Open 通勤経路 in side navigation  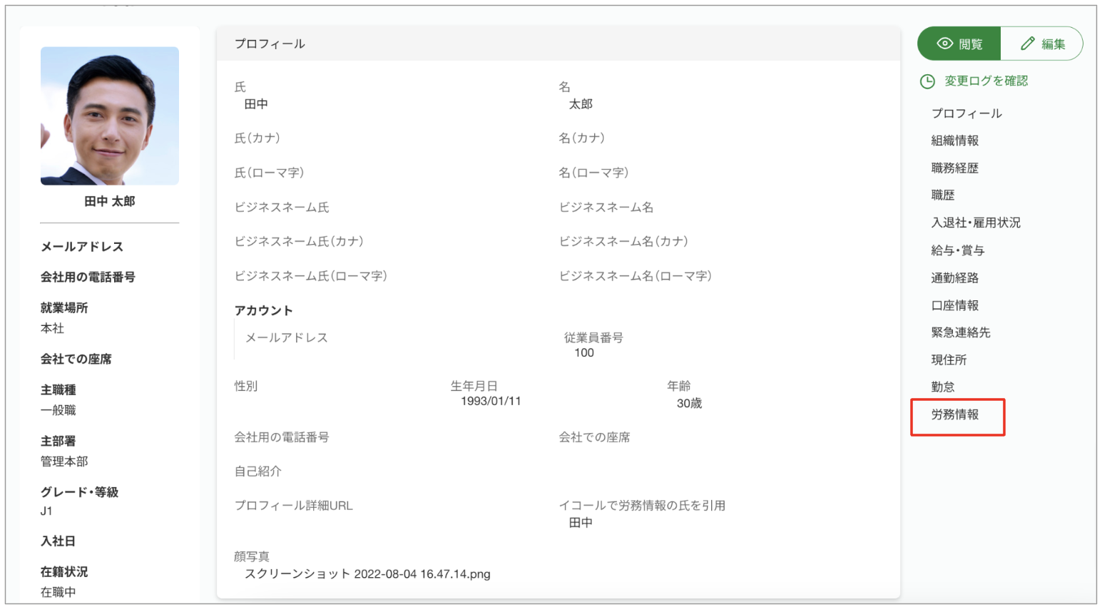click(955, 278)
